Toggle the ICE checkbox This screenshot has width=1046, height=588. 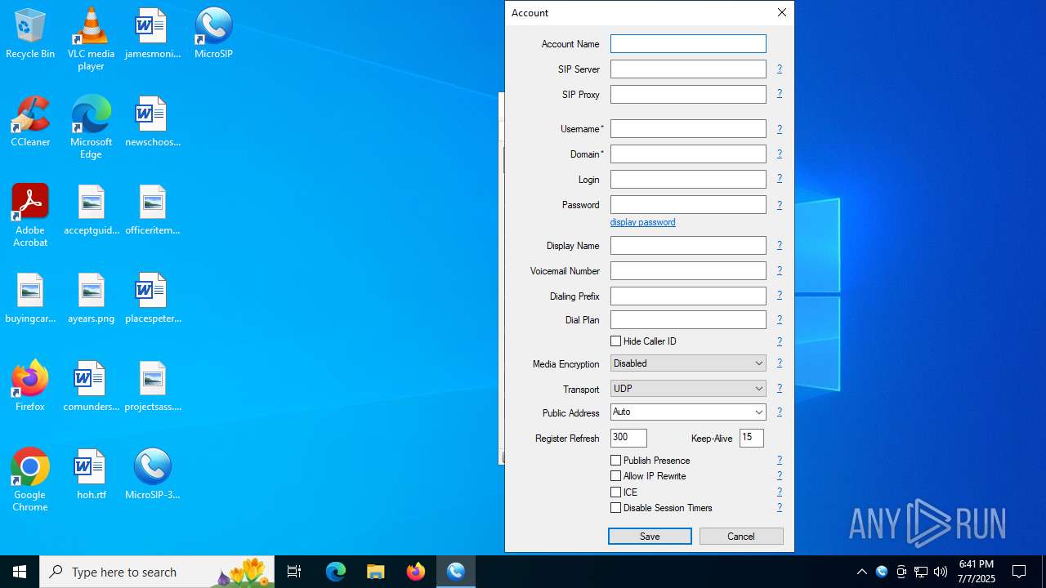[624, 492]
